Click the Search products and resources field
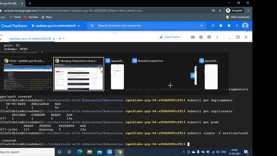 tap(147, 26)
